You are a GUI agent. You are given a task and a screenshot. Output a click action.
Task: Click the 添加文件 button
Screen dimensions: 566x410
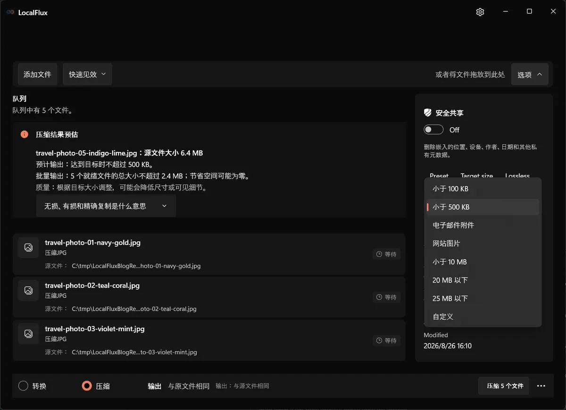point(37,74)
